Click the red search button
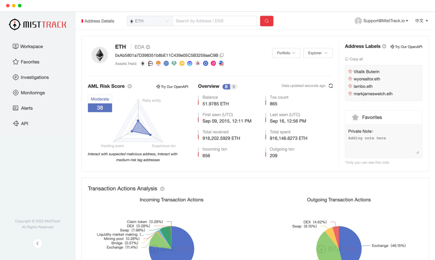Screen dimensions: 435x260 click(x=267, y=21)
